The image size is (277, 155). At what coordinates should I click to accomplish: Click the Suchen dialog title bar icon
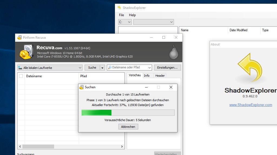82,87
